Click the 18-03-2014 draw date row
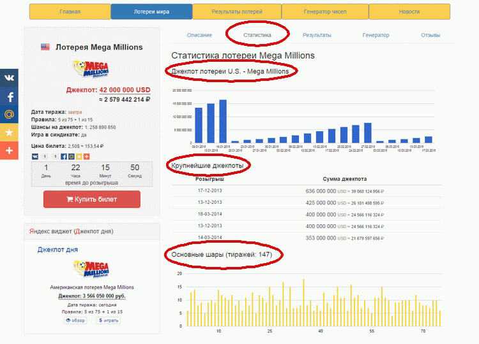The width and height of the screenshot is (479, 344). (209, 214)
